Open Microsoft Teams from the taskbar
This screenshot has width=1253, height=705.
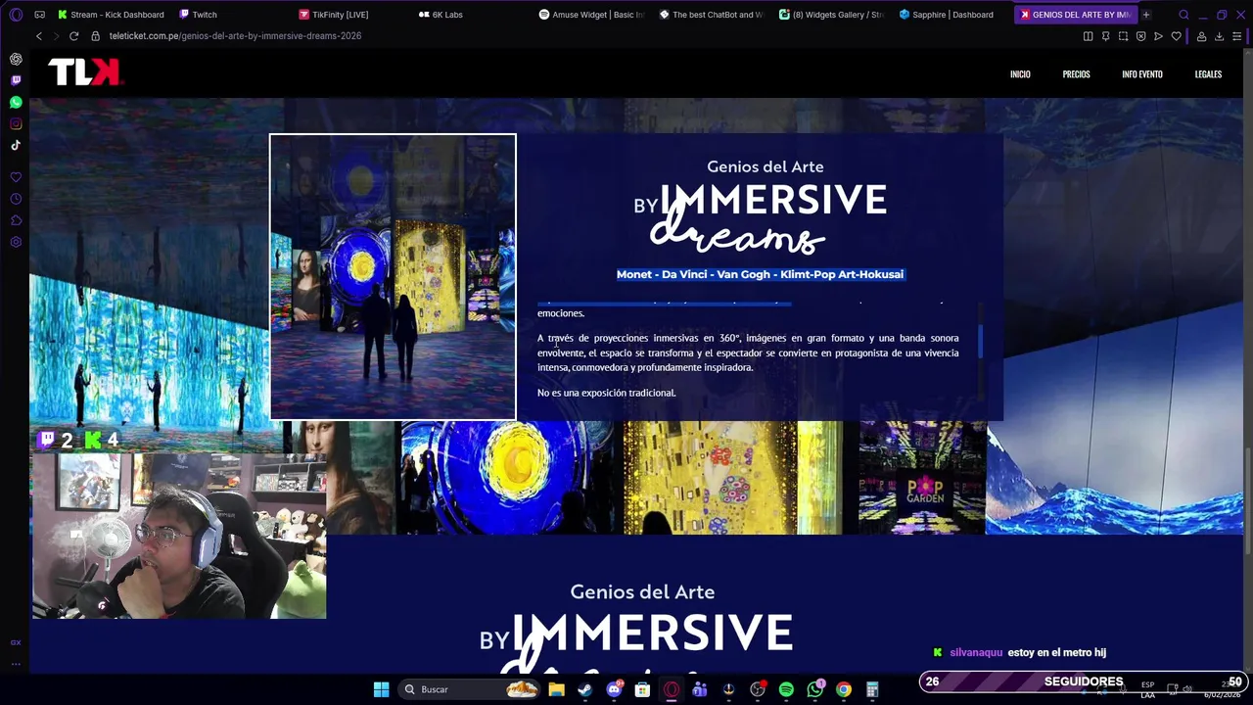pyautogui.click(x=700, y=689)
